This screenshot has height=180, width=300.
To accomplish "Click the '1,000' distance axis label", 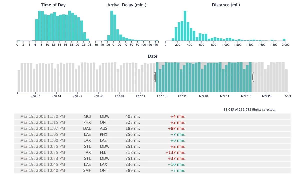I will coord(226,45).
